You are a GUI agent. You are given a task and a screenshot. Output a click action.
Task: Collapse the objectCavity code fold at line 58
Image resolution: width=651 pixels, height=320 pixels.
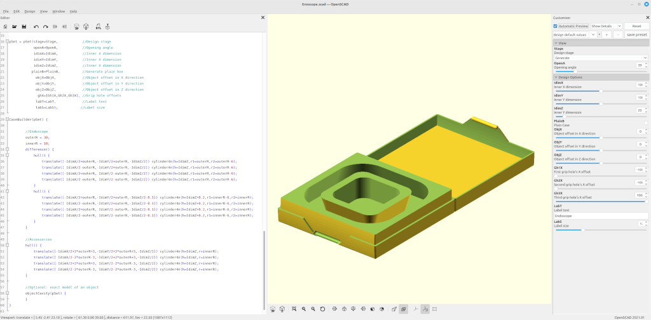click(x=8, y=293)
